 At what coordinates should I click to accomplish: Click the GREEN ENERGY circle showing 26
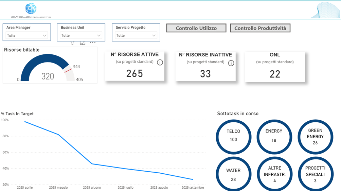(315, 136)
